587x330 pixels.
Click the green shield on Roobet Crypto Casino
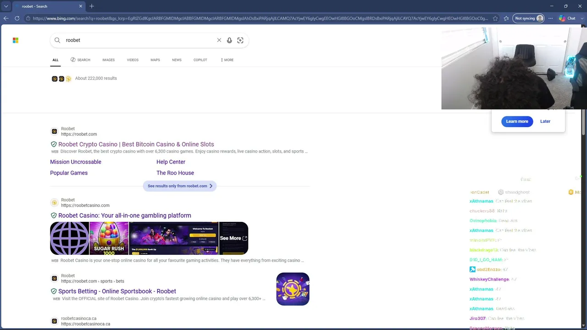click(54, 144)
